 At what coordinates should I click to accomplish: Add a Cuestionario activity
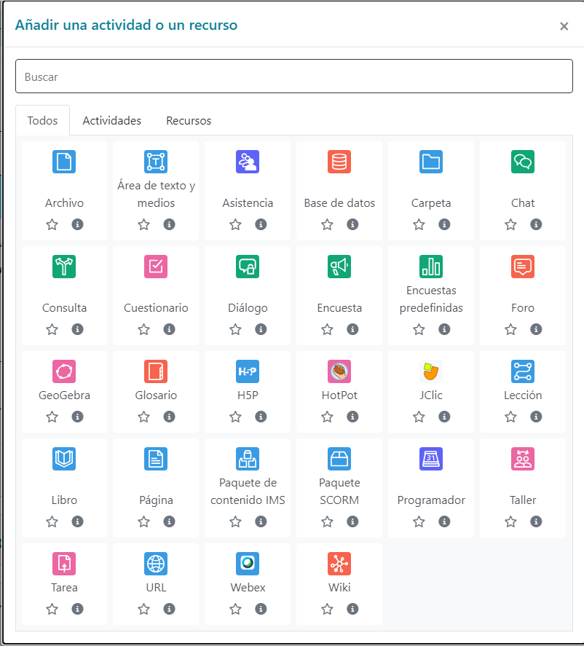pos(156,267)
